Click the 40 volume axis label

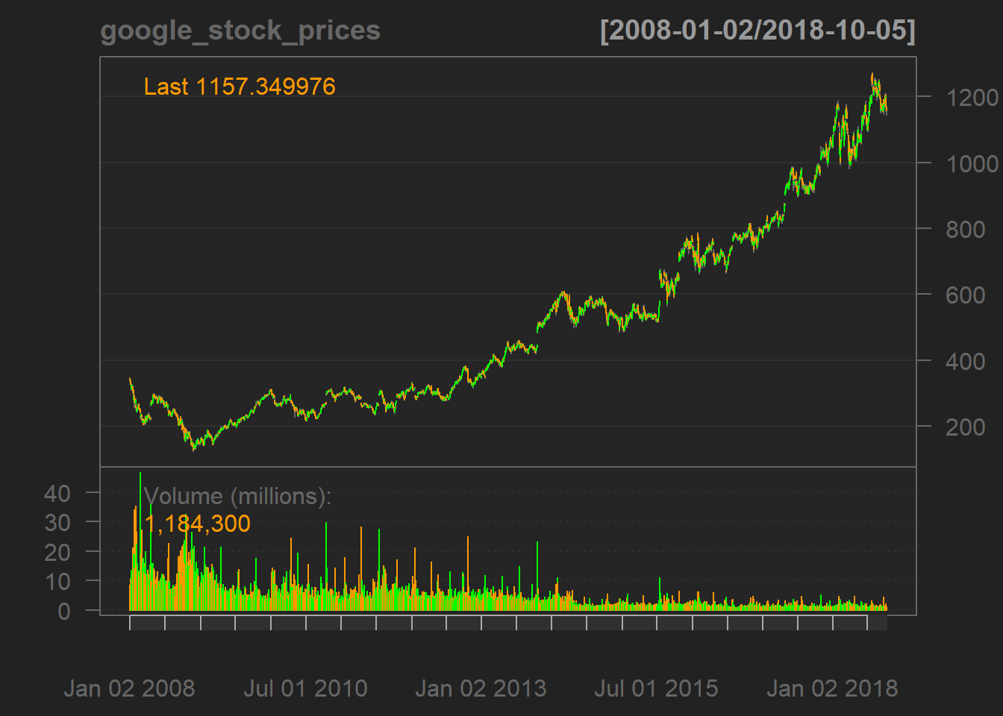pyautogui.click(x=57, y=493)
